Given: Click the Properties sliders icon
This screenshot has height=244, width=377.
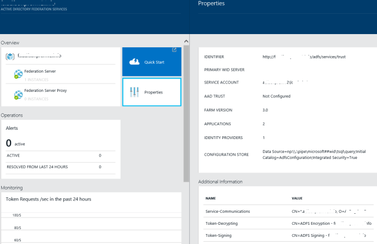Looking at the screenshot, I should 133,92.
